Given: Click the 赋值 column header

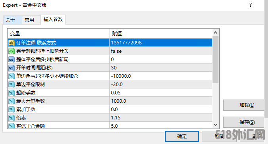Looking at the screenshot, I should (x=161, y=33).
